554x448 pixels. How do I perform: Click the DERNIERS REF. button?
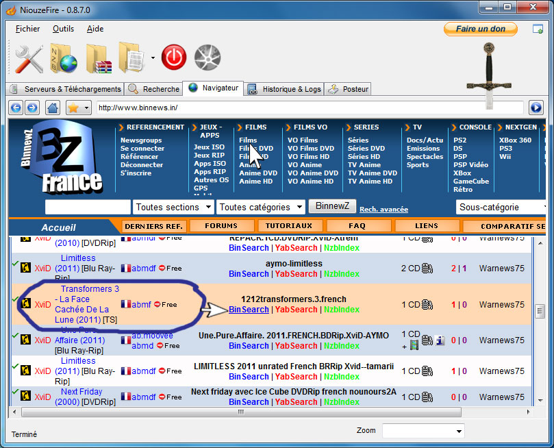point(153,226)
